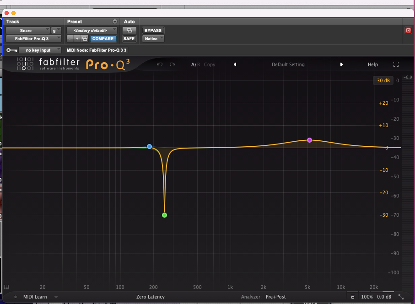
Task: Click the -6.9 peak level readout
Action: [408, 77]
